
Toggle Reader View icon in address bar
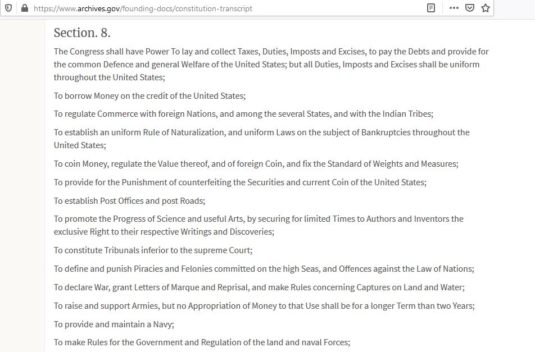[431, 8]
